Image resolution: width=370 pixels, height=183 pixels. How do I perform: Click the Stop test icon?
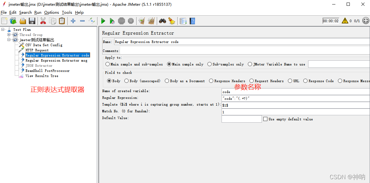[121, 21]
